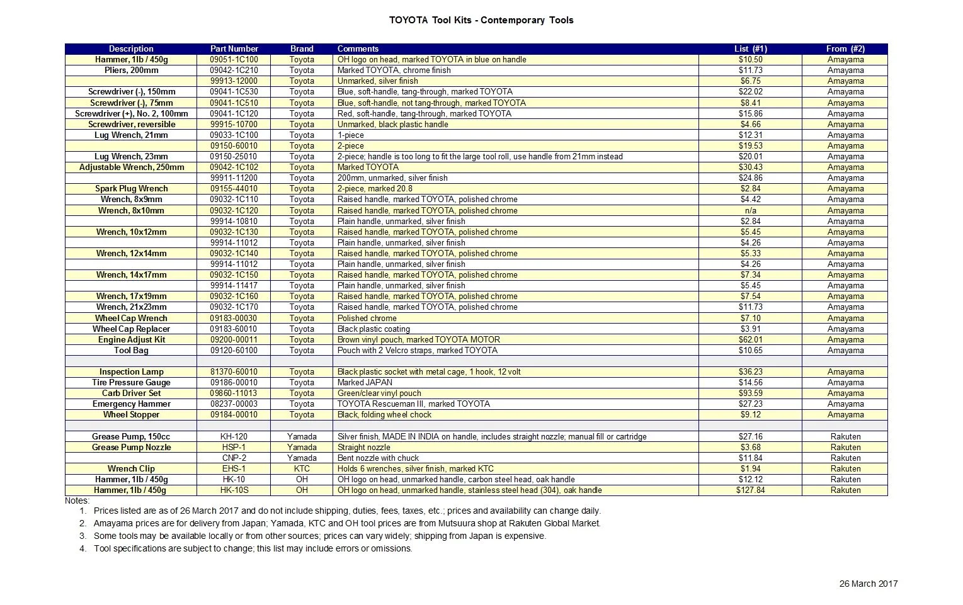Select part number 09184-00010
Image resolution: width=963 pixels, height=605 pixels.
(234, 414)
